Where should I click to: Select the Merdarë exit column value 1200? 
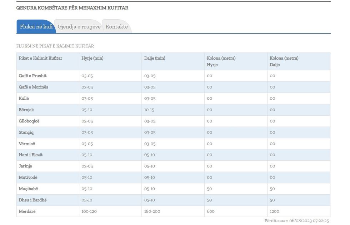coord(275,211)
